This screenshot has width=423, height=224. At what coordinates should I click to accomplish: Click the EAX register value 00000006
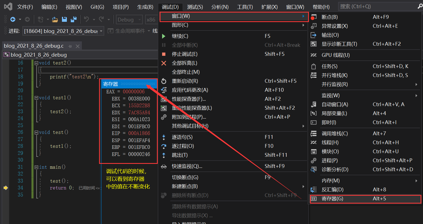[134, 92]
